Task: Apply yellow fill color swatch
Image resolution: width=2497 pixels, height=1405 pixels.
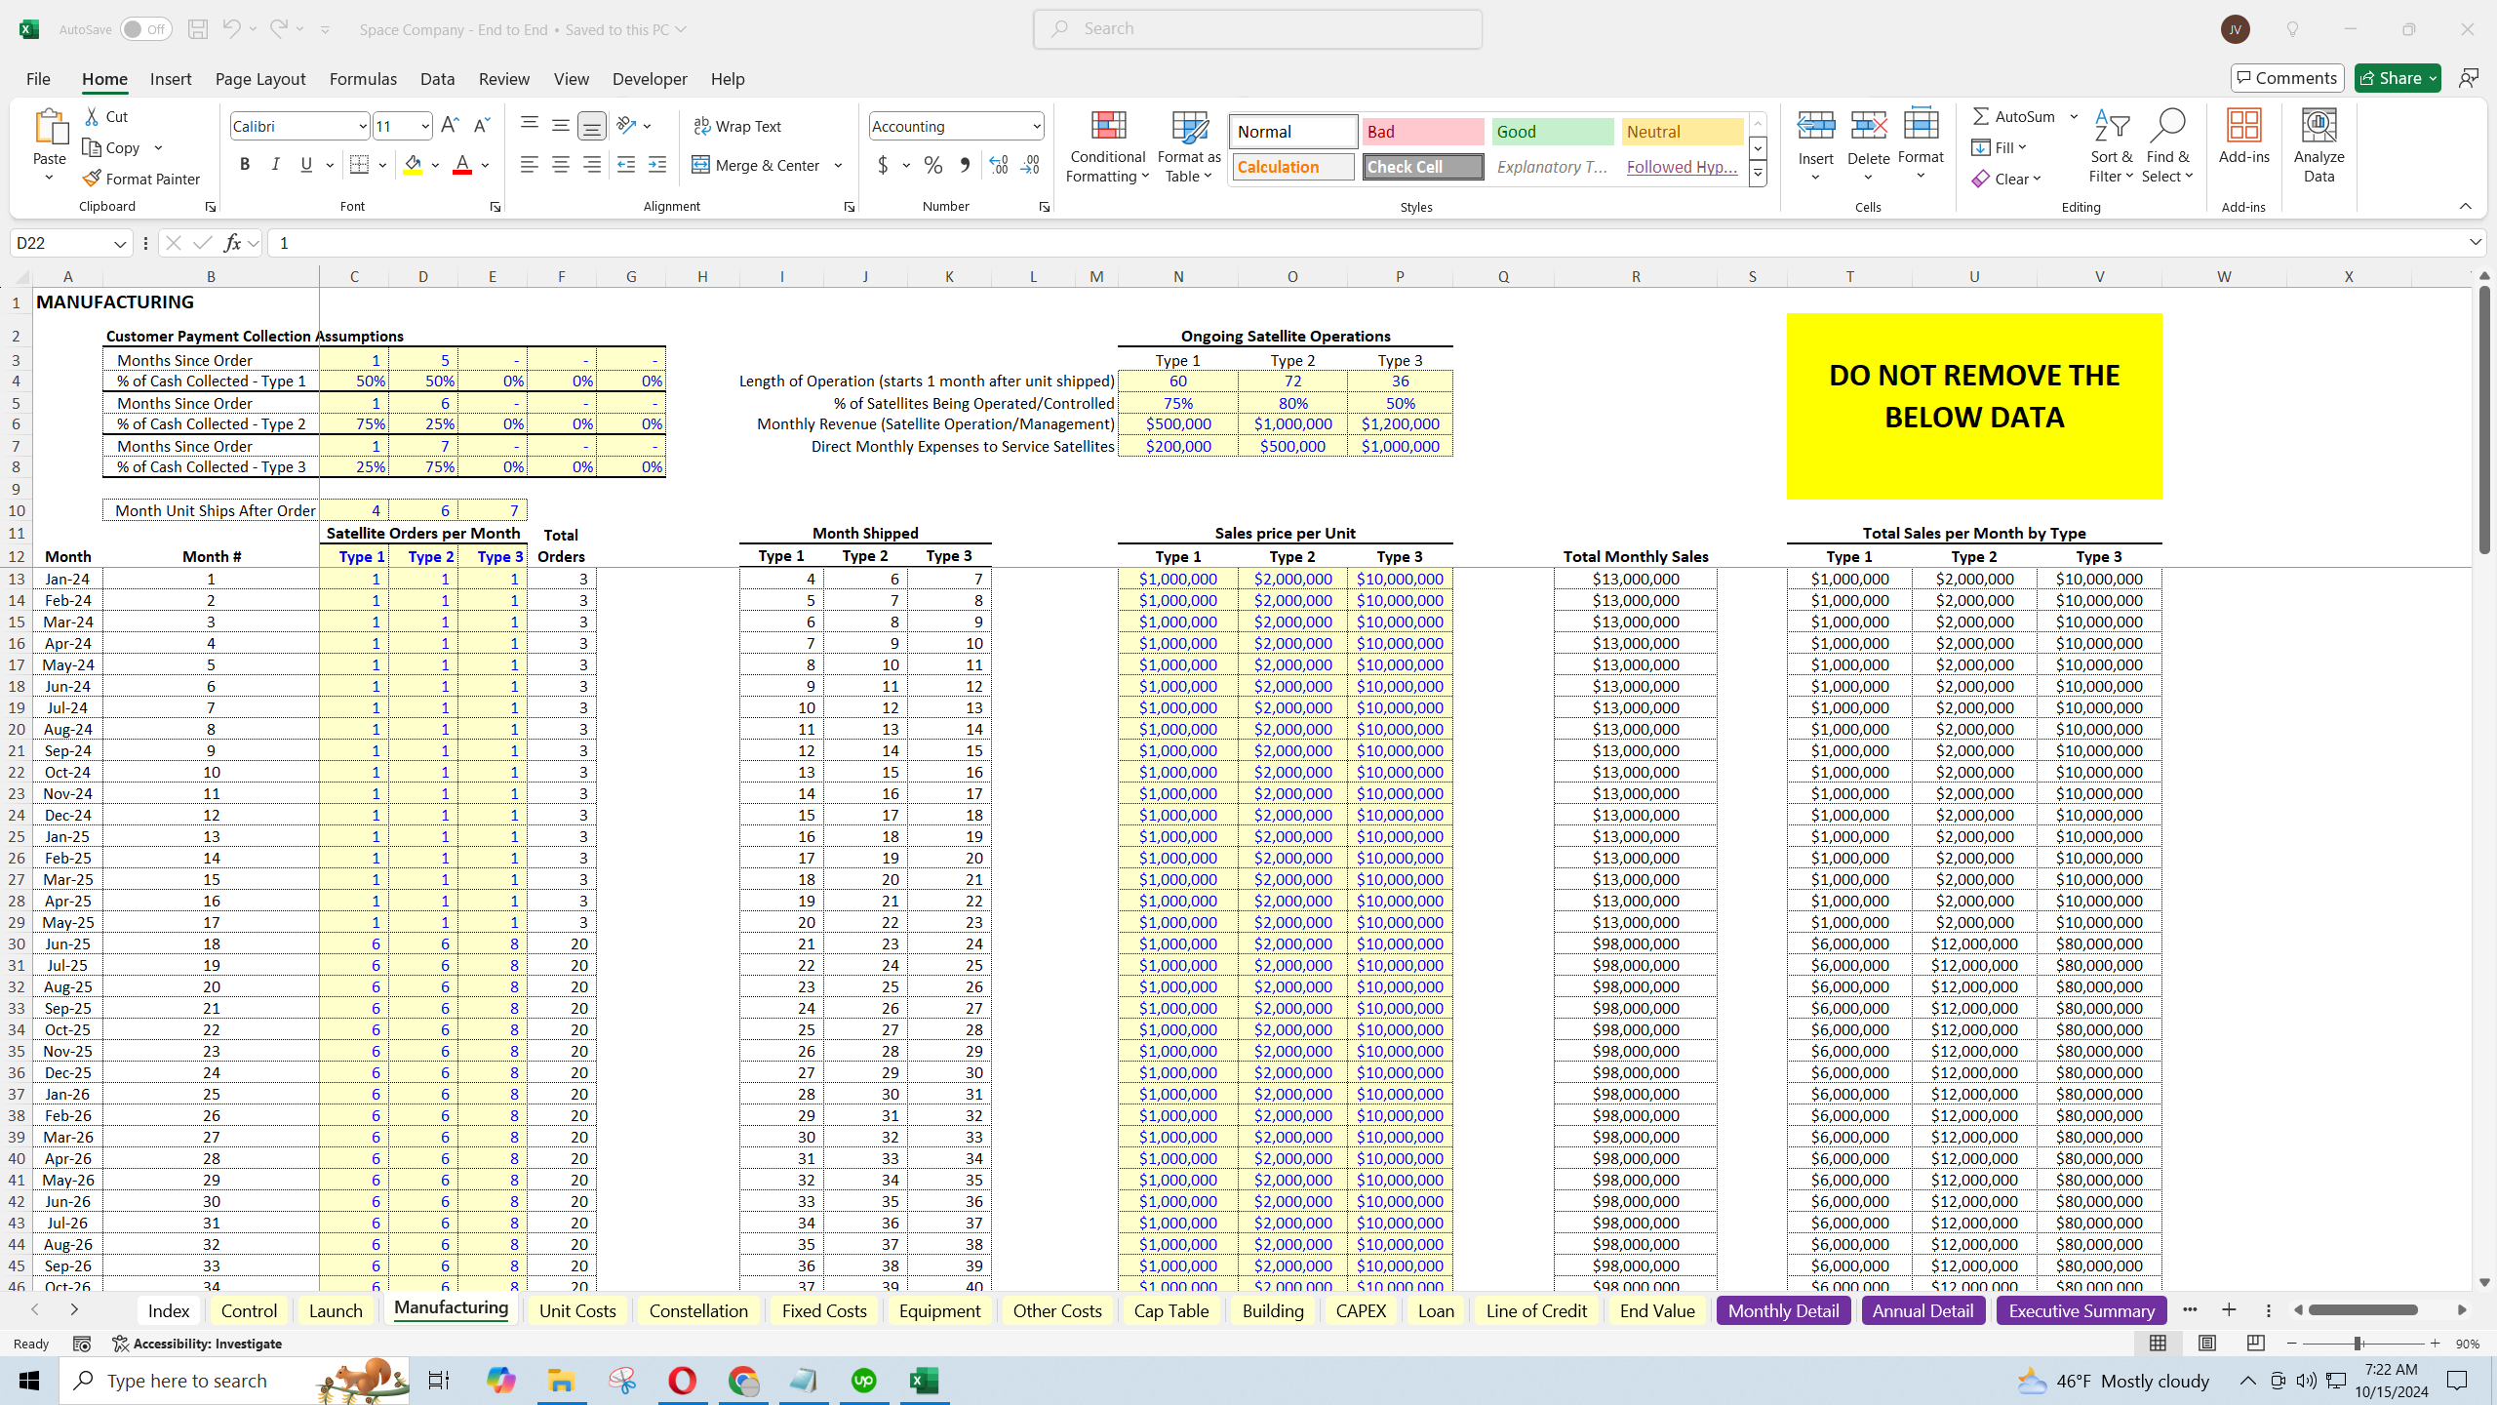Action: [x=414, y=165]
